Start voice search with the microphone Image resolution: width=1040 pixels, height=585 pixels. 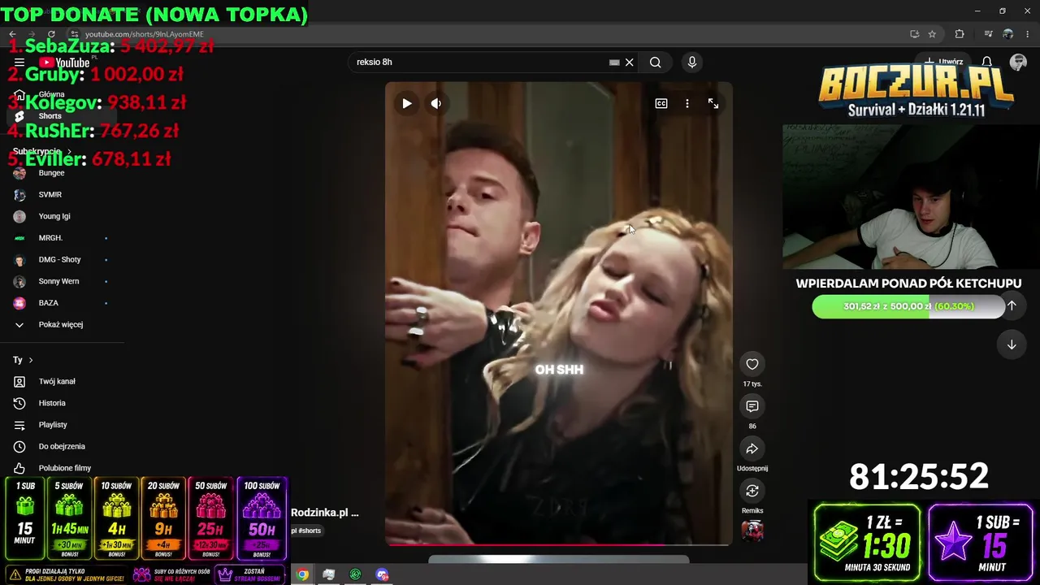692,63
